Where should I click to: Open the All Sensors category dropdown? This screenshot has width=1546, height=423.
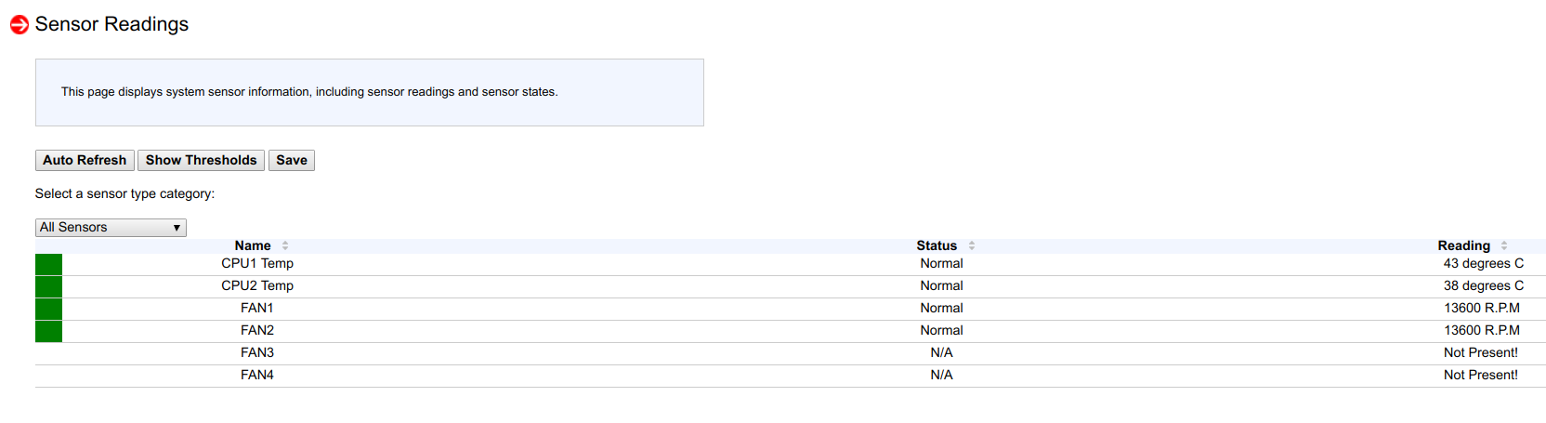coord(111,228)
